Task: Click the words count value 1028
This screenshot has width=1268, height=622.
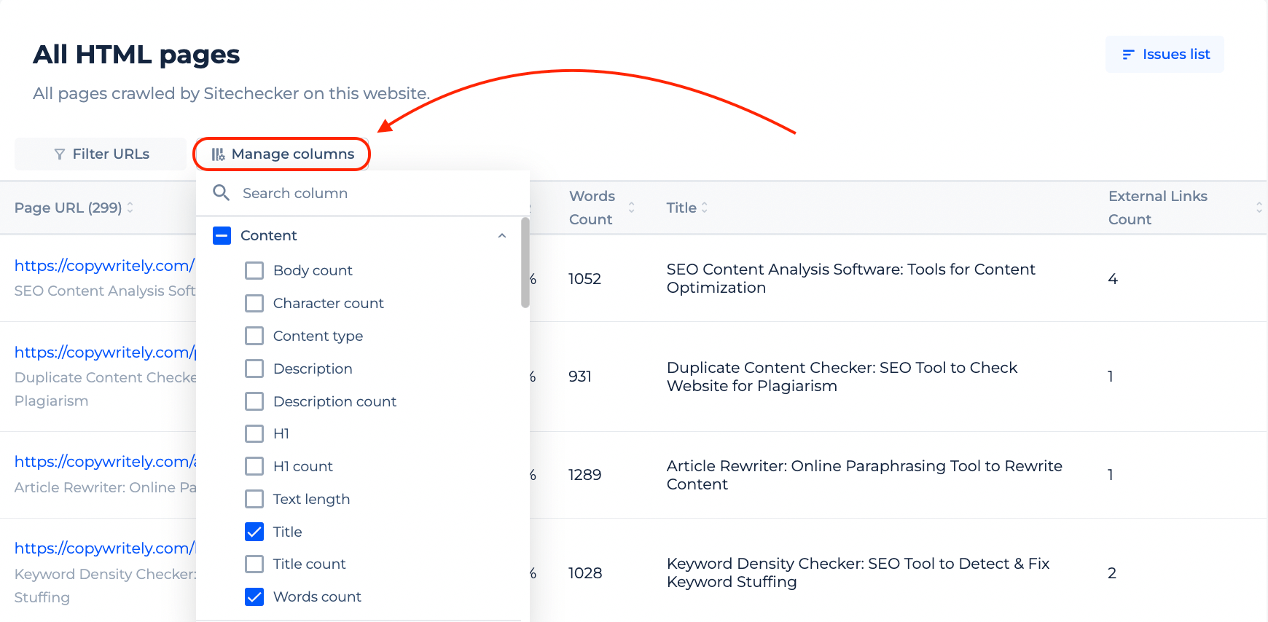Action: (585, 573)
